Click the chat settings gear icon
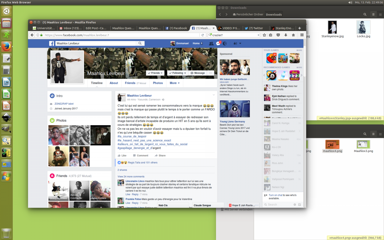 click(x=295, y=204)
